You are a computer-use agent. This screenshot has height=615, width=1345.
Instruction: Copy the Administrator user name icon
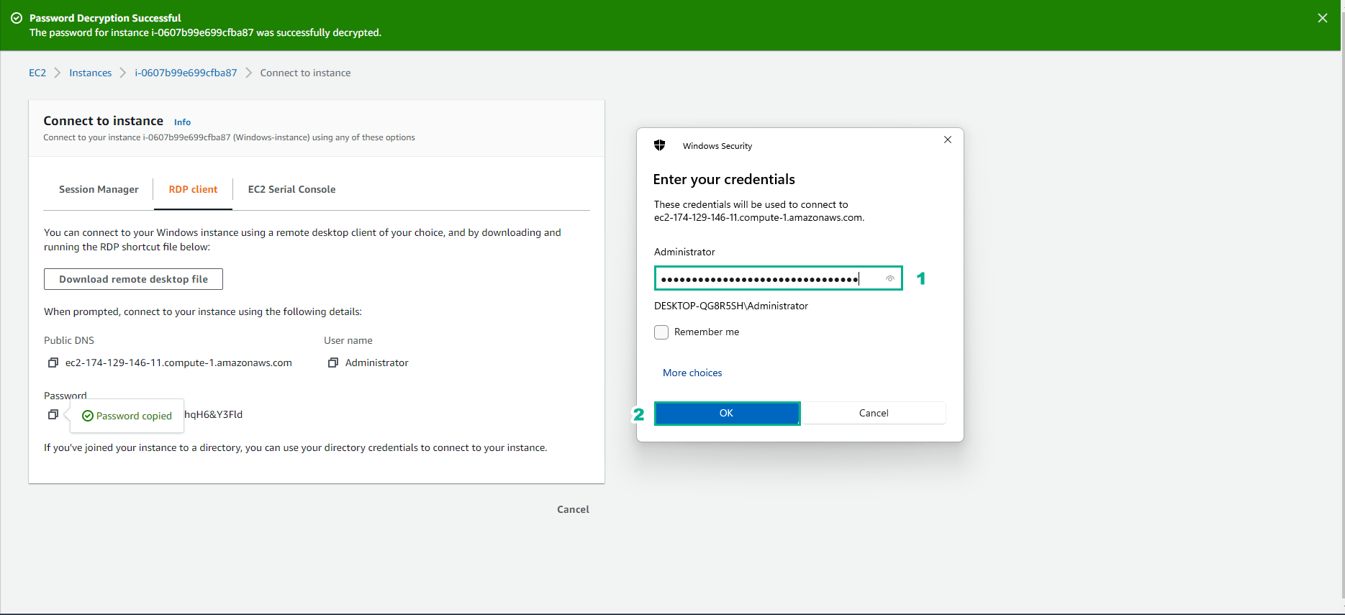332,363
